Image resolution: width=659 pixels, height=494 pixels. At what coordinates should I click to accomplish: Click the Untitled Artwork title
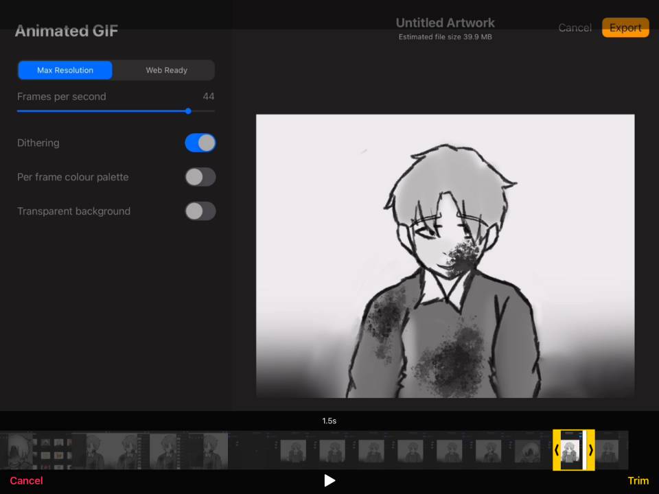pos(445,23)
